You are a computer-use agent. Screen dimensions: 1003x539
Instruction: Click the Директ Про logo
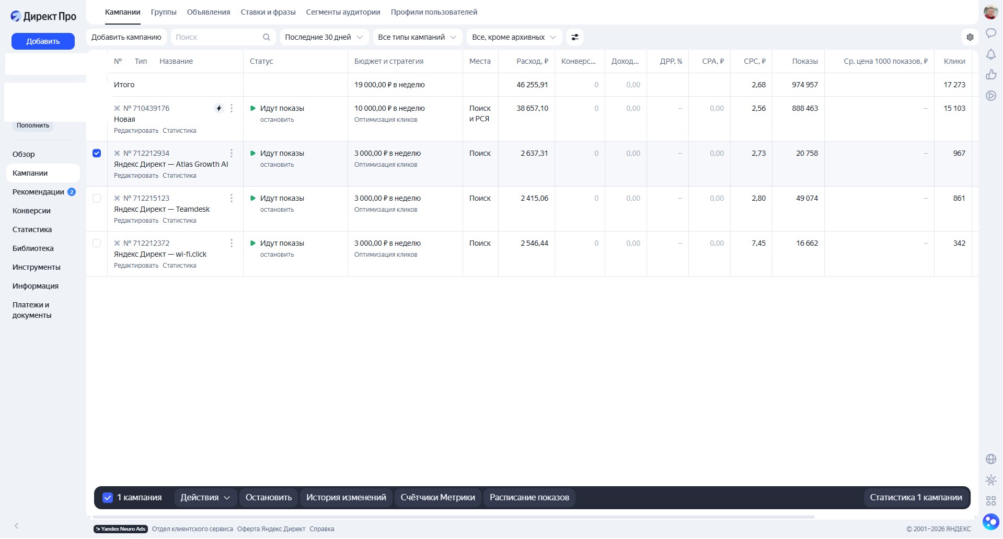(x=43, y=16)
